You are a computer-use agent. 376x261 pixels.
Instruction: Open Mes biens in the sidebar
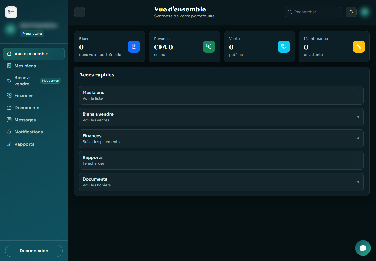pyautogui.click(x=34, y=66)
